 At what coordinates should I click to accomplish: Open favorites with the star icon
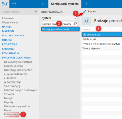coord(14,4)
